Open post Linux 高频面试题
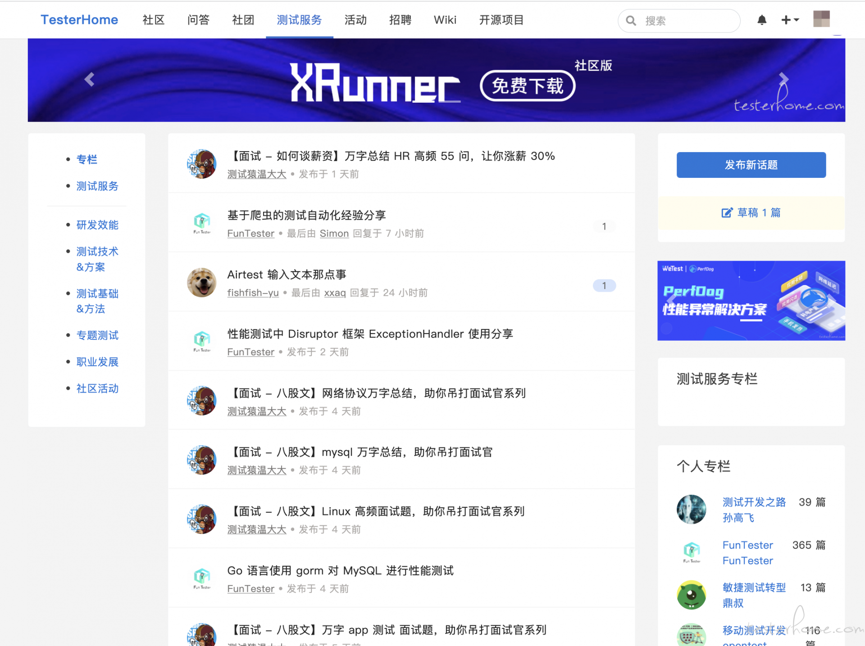The height and width of the screenshot is (646, 865). tap(376, 511)
